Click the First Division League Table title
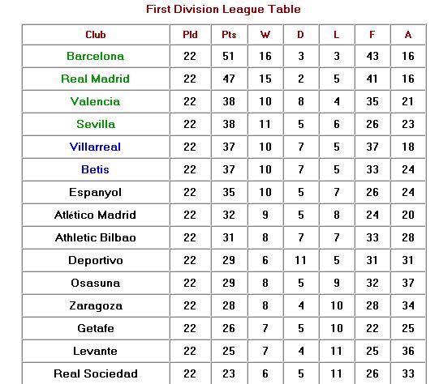The width and height of the screenshot is (439, 384). click(x=223, y=9)
